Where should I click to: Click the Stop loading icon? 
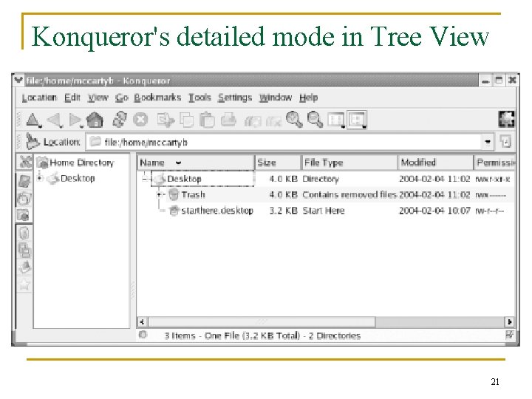click(x=140, y=120)
